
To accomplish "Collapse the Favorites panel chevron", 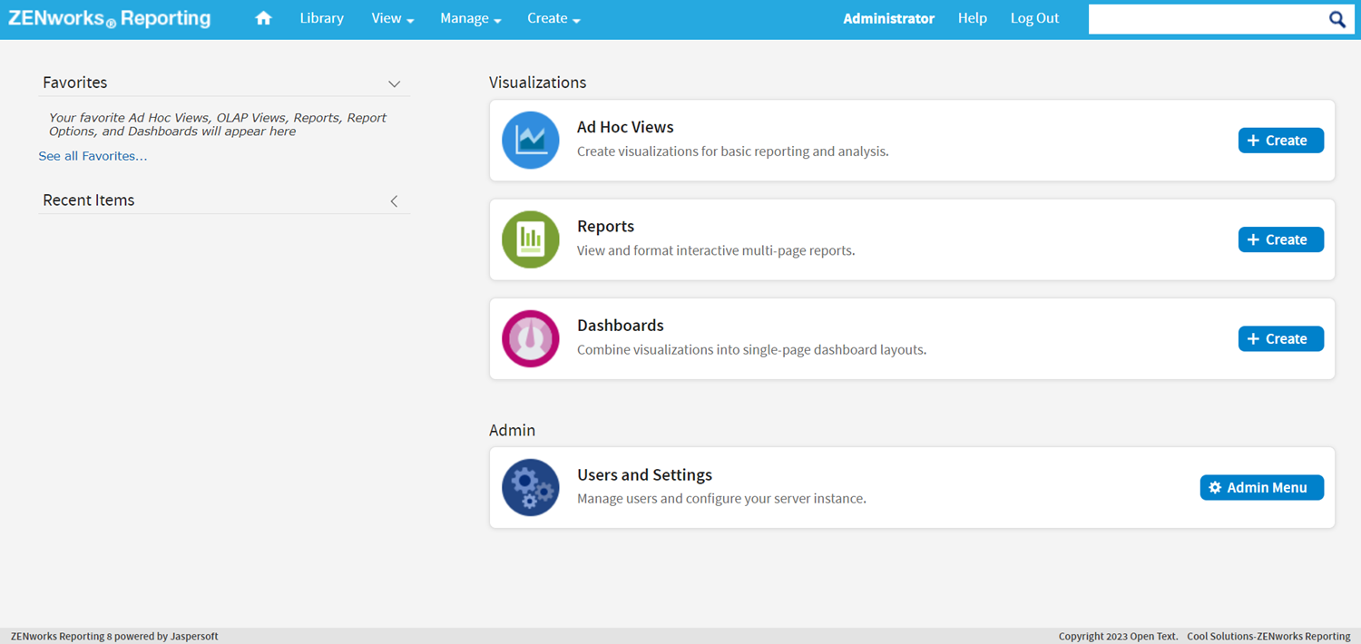I will click(x=394, y=83).
